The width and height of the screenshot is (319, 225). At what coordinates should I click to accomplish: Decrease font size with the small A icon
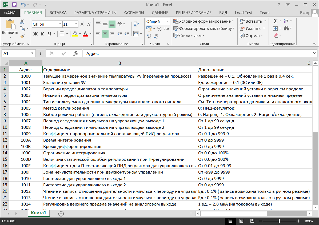click(89, 24)
